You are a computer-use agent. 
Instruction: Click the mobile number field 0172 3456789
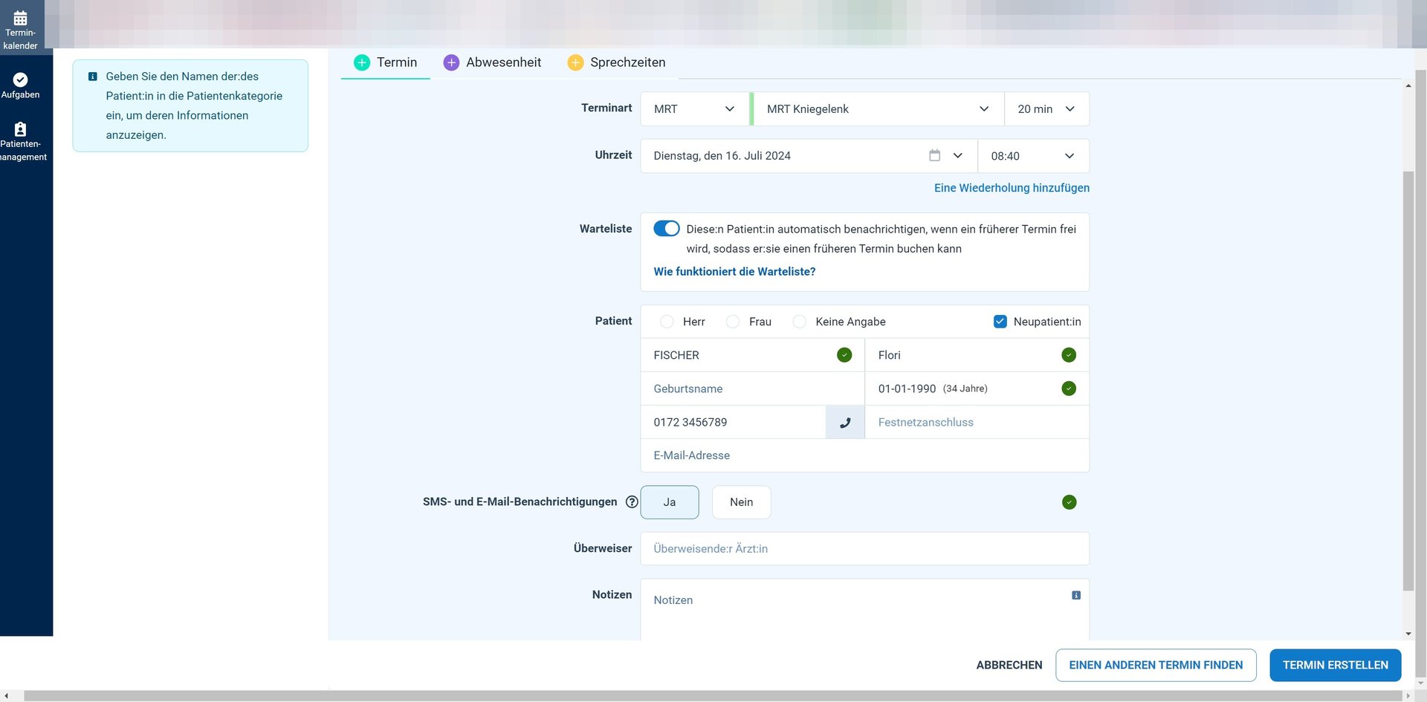(733, 422)
